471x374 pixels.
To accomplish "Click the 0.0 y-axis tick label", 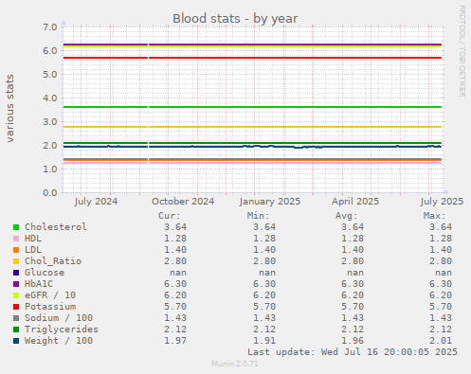I will [x=50, y=193].
